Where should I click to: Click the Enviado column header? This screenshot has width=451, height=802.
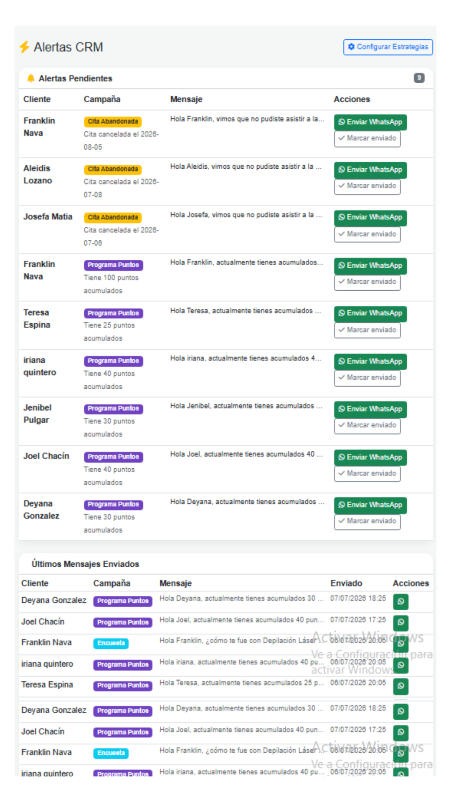point(346,583)
